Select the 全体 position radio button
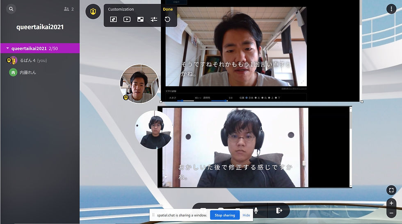The width and height of the screenshot is (402, 224). pos(247,98)
